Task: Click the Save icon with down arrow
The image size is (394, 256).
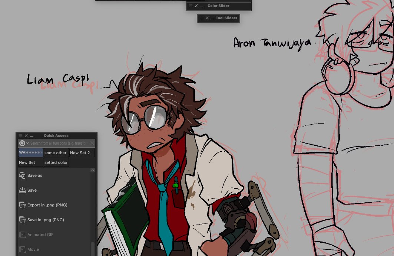Action: pos(22,190)
